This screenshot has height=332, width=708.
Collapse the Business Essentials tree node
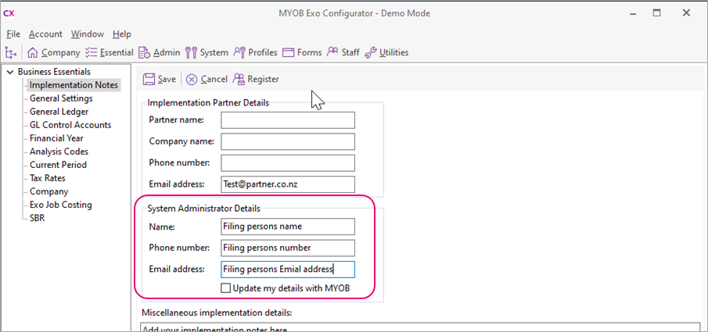(x=9, y=72)
